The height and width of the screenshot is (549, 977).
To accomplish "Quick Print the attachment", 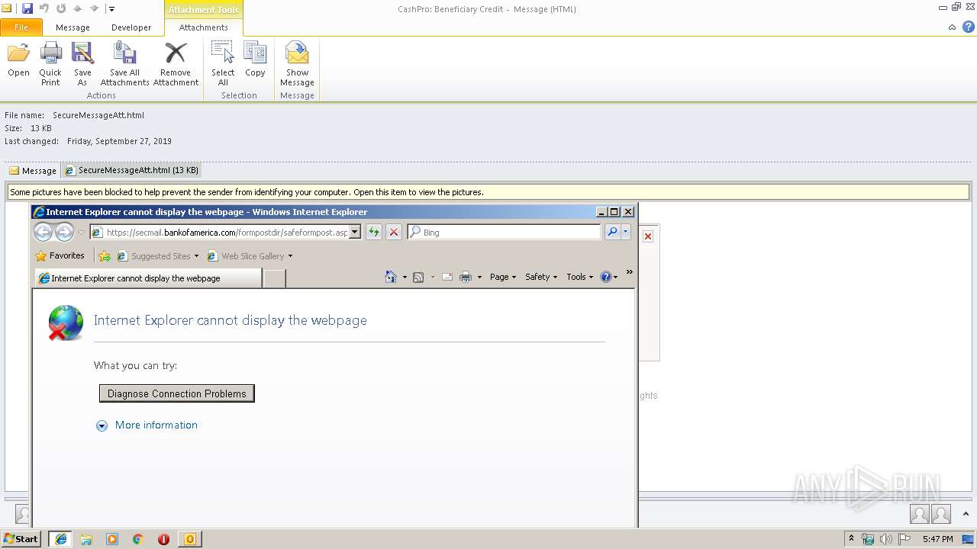I will tap(50, 64).
